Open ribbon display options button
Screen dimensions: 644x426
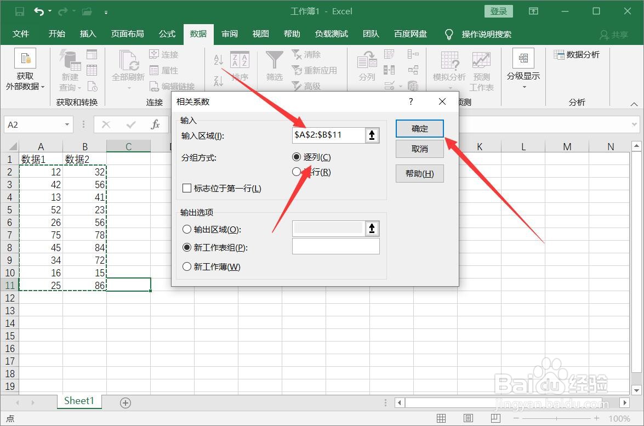[x=533, y=11]
